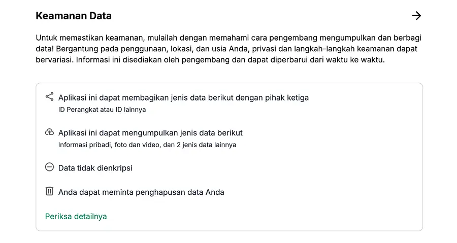Click the text dan 2 jenis data lainnya

pos(195,145)
